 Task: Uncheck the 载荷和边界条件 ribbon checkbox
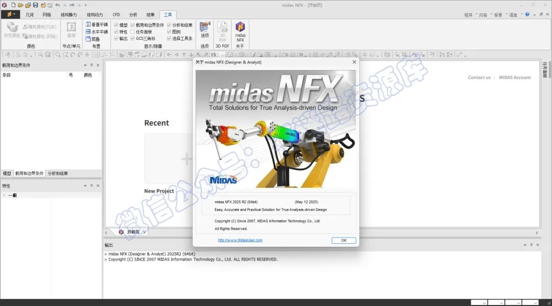(133, 25)
